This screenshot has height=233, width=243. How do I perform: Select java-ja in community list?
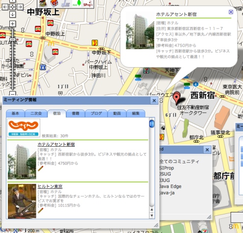point(167,193)
